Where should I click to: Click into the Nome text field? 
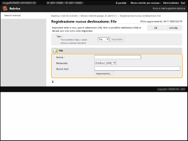118,57
